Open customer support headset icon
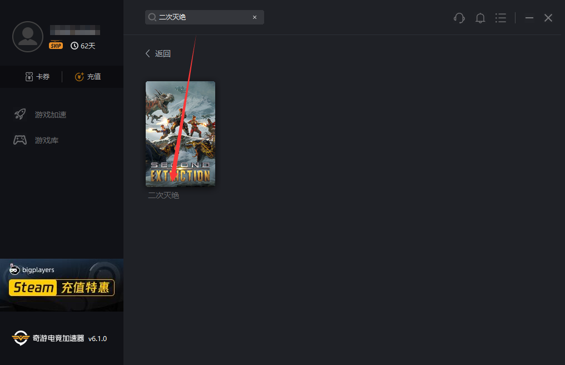565x365 pixels. [x=459, y=18]
